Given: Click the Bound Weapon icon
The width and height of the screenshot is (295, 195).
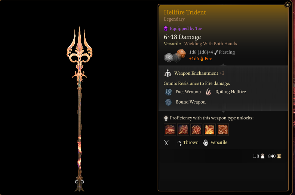Looking at the screenshot, I should 168,102.
